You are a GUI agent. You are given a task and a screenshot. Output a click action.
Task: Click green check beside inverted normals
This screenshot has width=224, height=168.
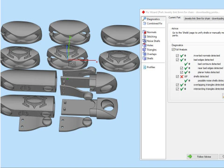click(182, 56)
